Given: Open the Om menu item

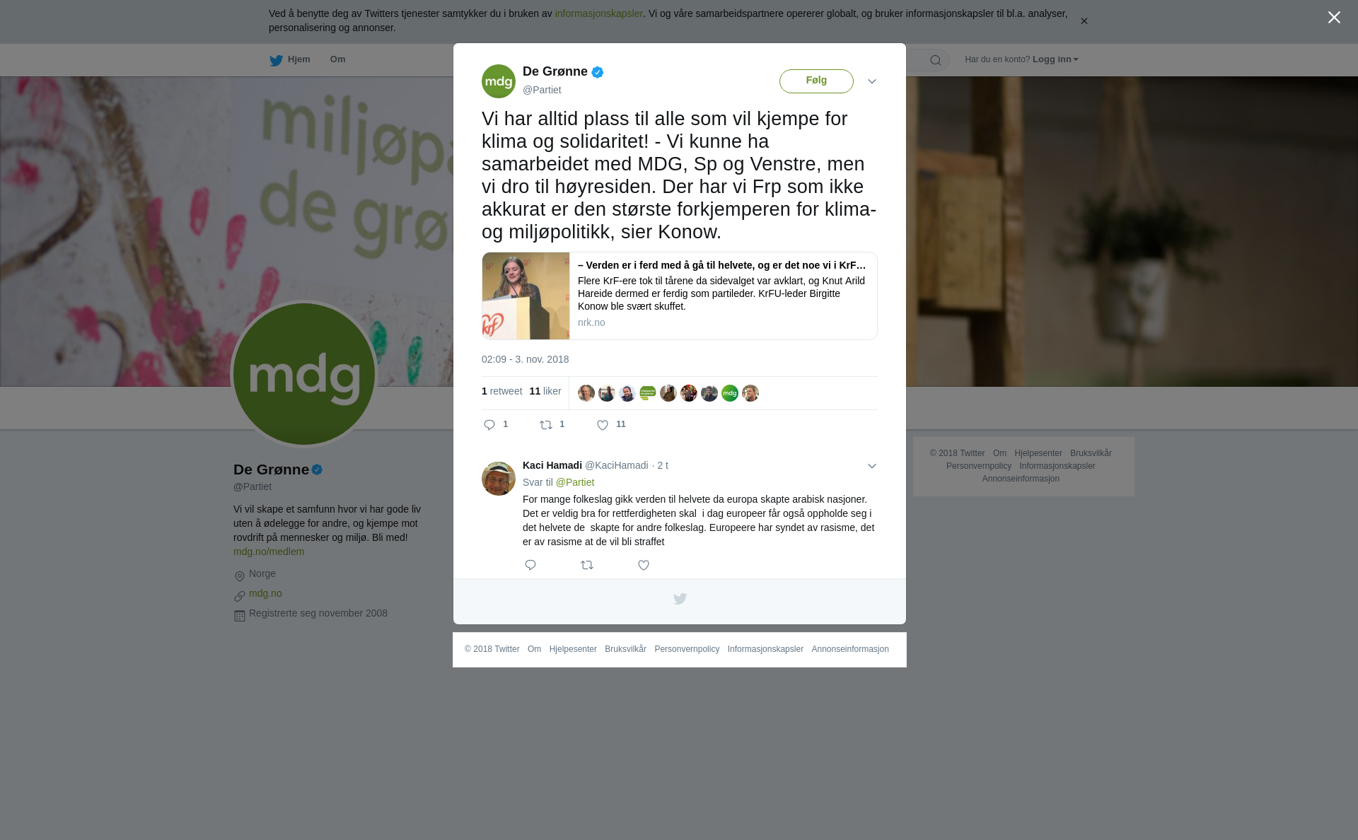Looking at the screenshot, I should pyautogui.click(x=337, y=59).
